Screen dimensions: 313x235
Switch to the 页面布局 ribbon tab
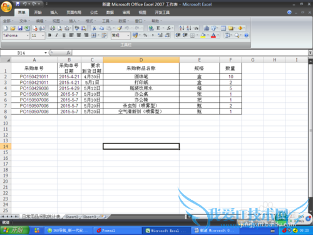(x=74, y=13)
